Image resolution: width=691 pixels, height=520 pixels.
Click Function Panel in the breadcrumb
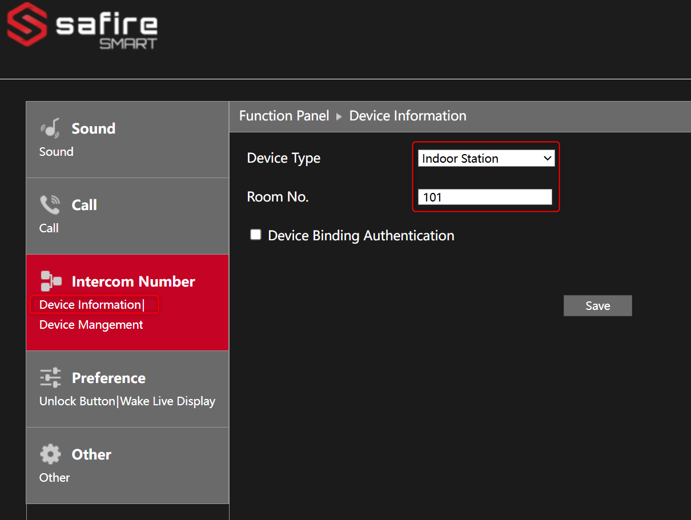click(x=284, y=116)
